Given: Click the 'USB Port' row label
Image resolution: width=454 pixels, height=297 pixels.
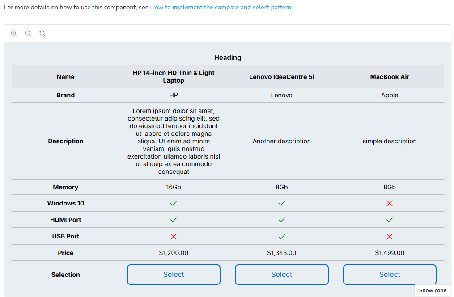Looking at the screenshot, I should pos(65,236).
